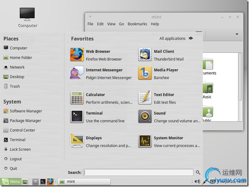The image size is (249, 187).
Task: Click the network connection tray icon
Action: pyautogui.click(x=206, y=181)
